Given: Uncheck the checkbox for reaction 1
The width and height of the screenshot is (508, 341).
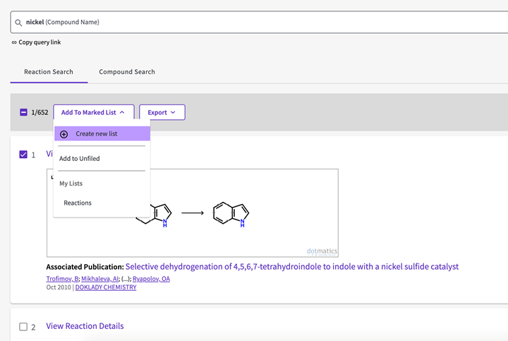Looking at the screenshot, I should click(x=23, y=155).
